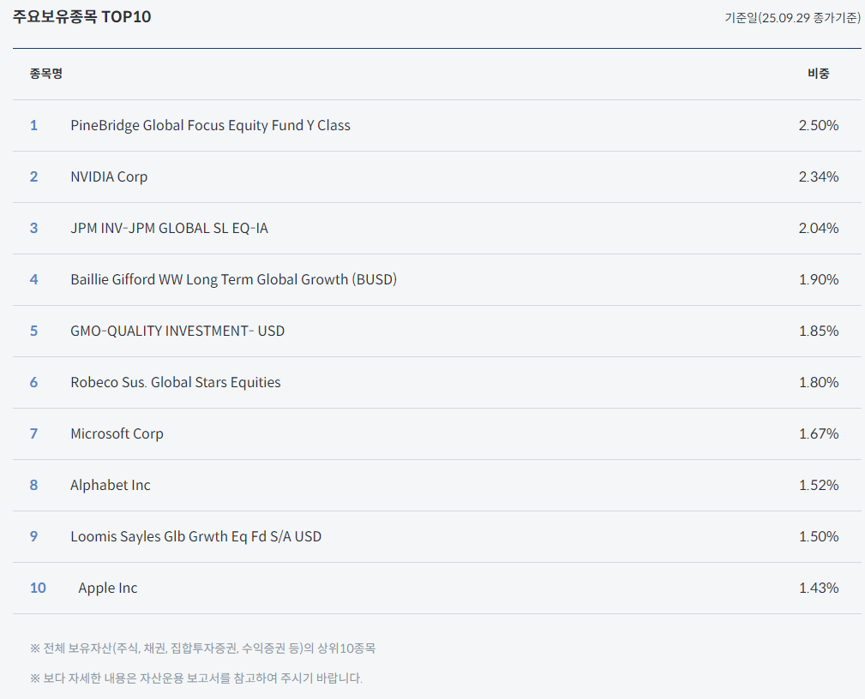Click rank number 8

pos(33,485)
